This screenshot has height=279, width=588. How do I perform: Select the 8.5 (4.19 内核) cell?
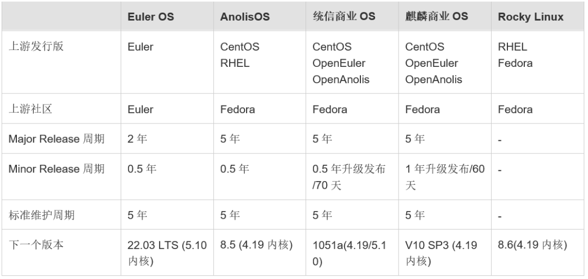tap(256, 245)
